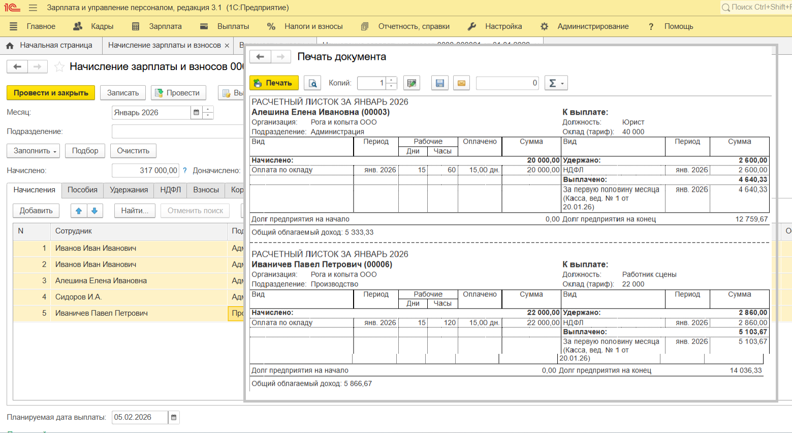The width and height of the screenshot is (792, 433).
Task: Go back in Печать документа window
Action: point(260,57)
